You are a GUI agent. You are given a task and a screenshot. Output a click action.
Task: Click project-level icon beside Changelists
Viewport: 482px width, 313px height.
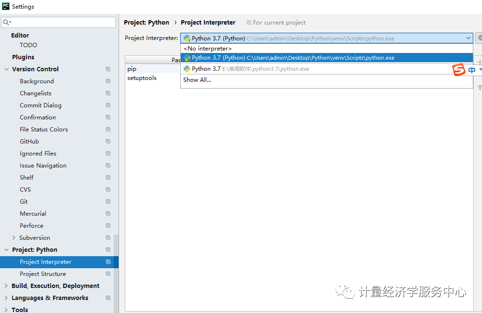108,93
